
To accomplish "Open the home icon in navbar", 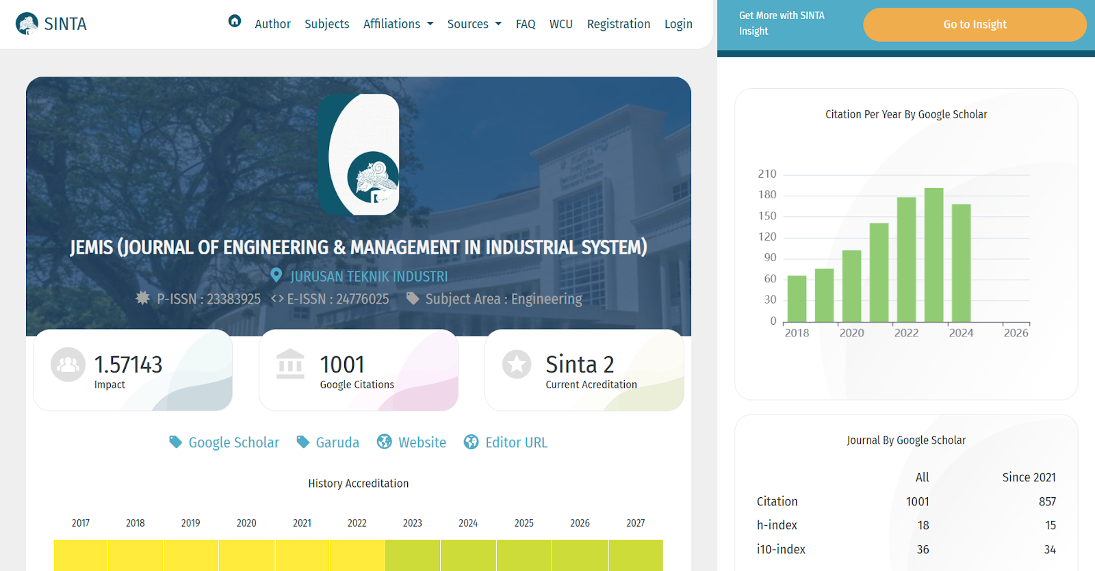I will [235, 21].
